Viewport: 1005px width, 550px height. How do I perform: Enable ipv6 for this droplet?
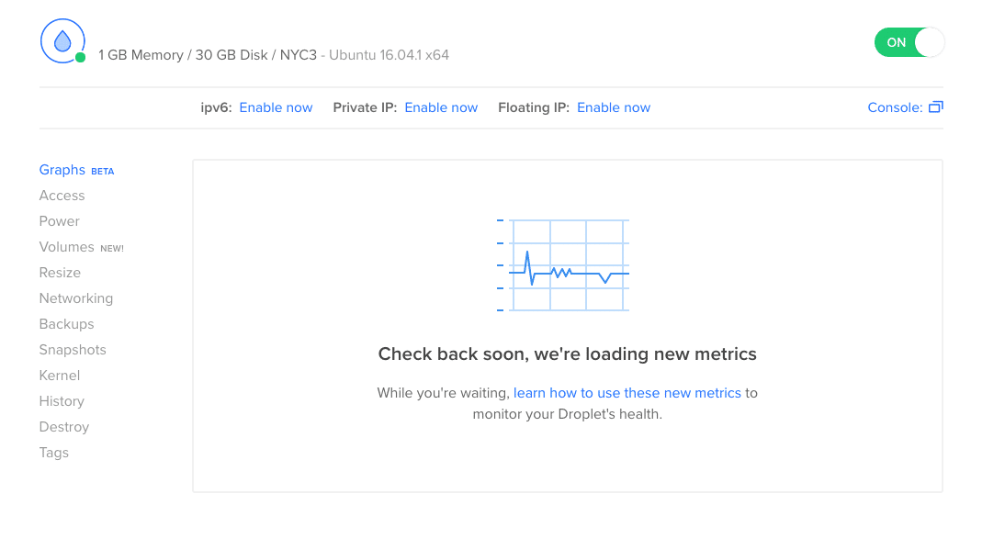276,107
